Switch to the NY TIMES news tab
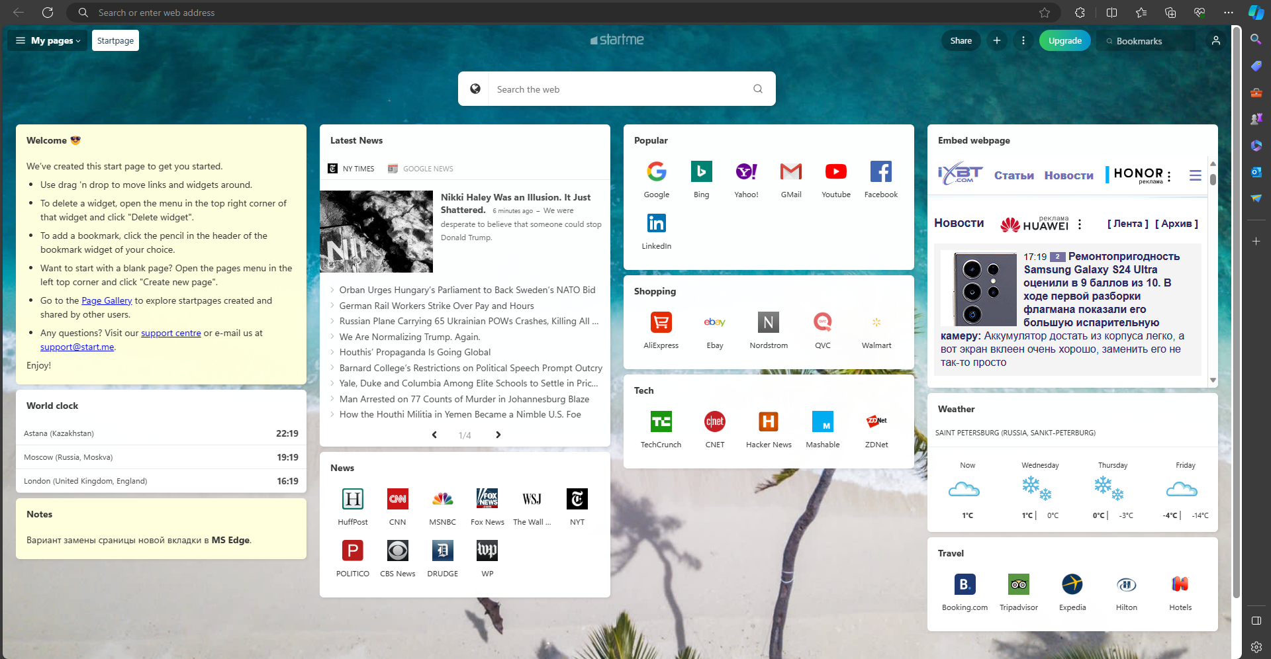 coord(352,169)
